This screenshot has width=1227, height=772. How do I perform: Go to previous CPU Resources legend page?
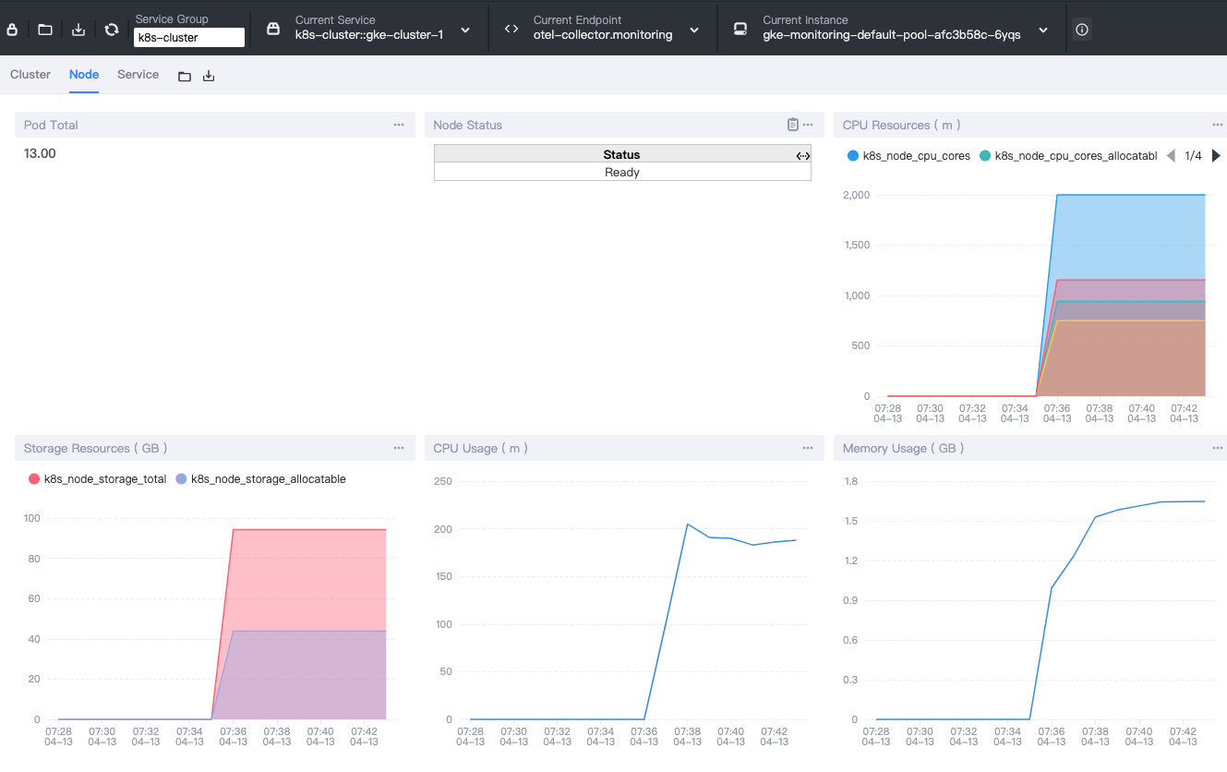tap(1171, 156)
